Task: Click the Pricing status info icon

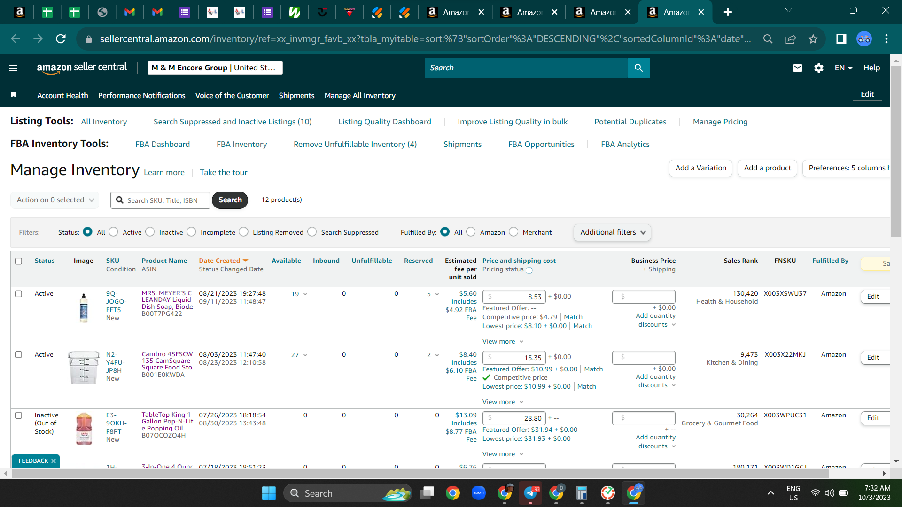Action: [x=529, y=270]
